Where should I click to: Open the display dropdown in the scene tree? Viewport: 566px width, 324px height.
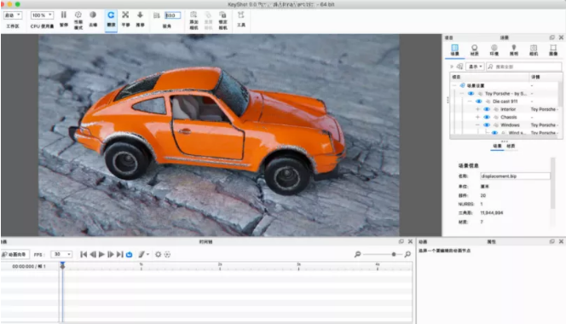[475, 67]
